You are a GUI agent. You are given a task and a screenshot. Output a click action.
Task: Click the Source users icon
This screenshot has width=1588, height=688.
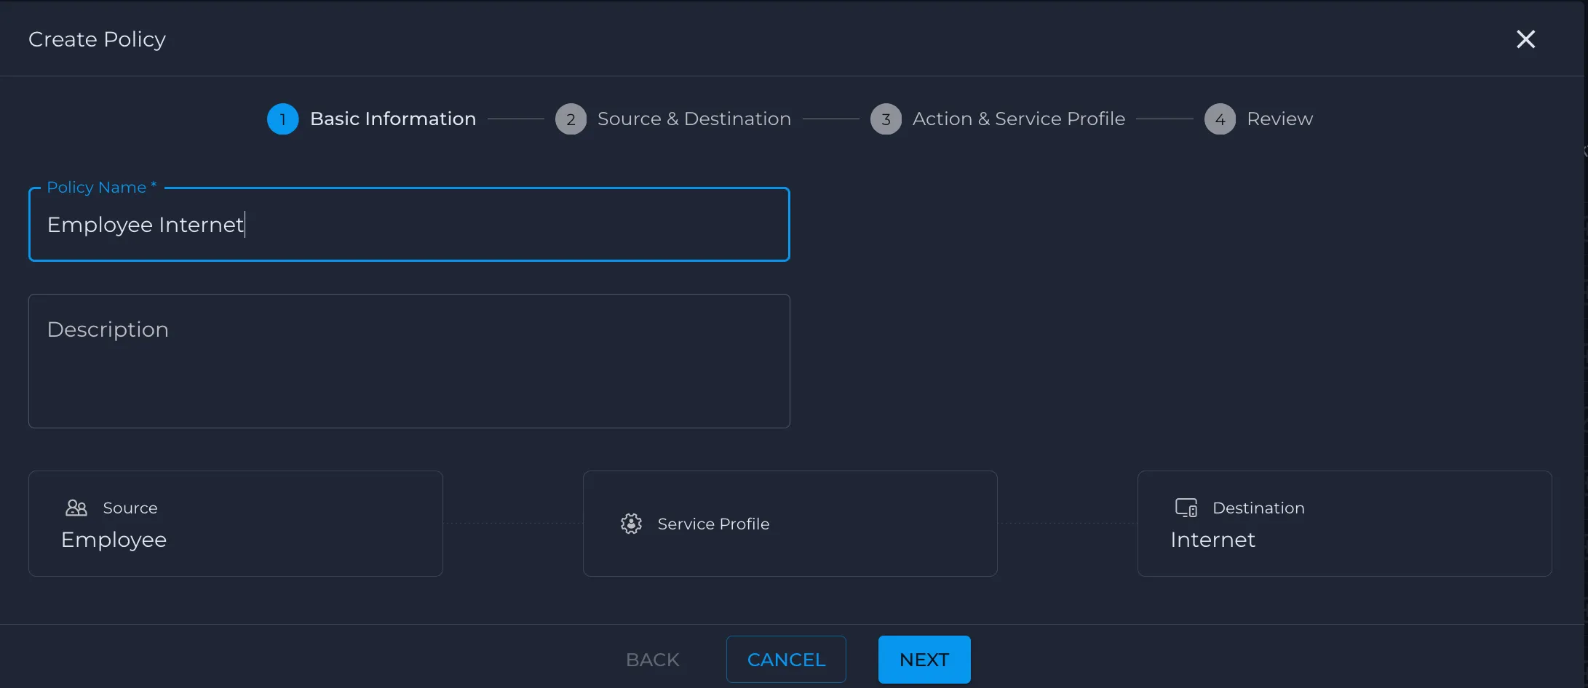tap(76, 508)
